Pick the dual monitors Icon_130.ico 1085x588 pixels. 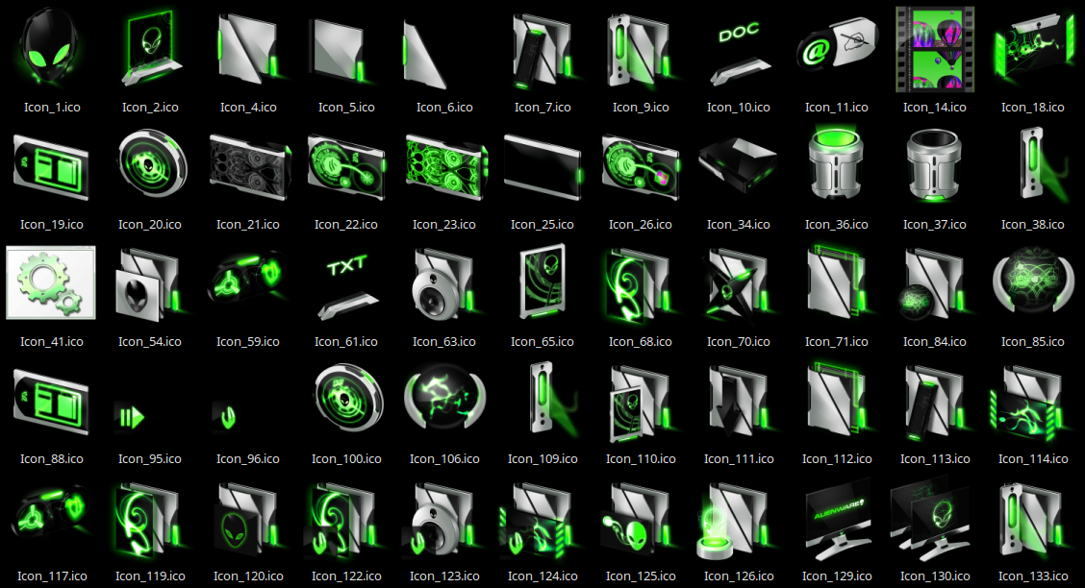[934, 519]
